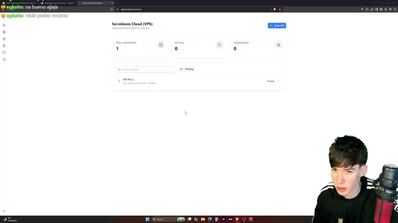398x223 pixels.
Task: Open OBS Studio from the taskbar
Action: click(x=244, y=219)
